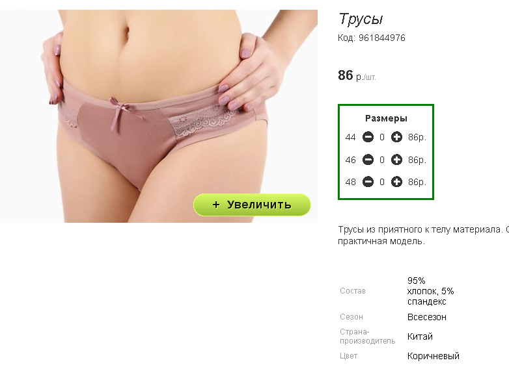Increase quantity for size 46
Image resolution: width=509 pixels, height=378 pixels.
pos(396,160)
